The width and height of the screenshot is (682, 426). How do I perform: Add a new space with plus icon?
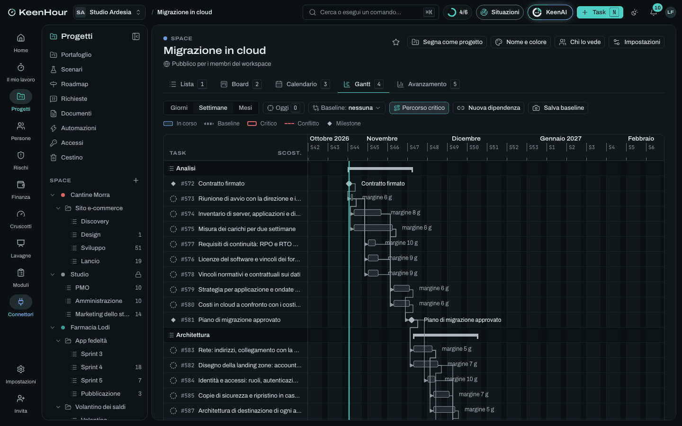coord(136,180)
